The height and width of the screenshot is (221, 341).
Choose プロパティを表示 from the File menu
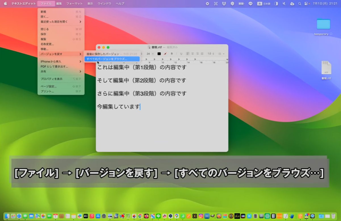click(61, 79)
